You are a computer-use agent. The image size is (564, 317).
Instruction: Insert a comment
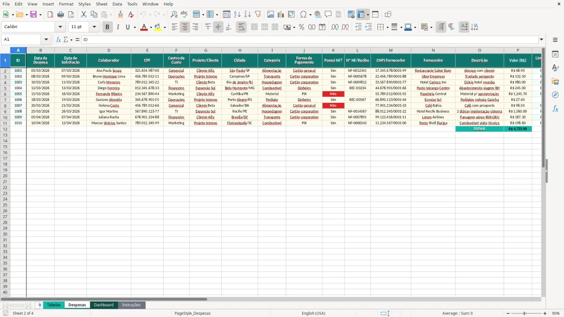click(x=328, y=15)
